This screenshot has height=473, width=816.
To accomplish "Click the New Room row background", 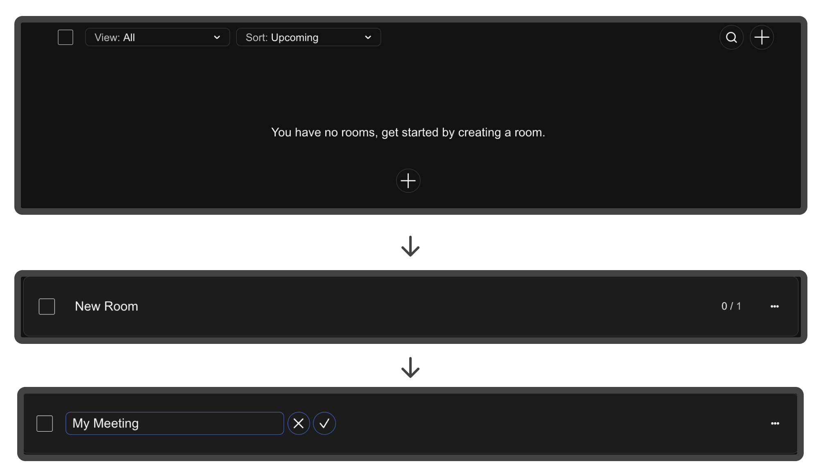I will 410,307.
